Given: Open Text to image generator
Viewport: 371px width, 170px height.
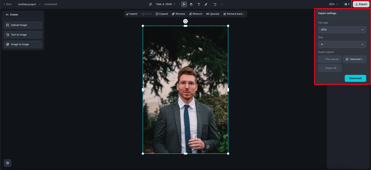Looking at the screenshot, I should click(23, 35).
